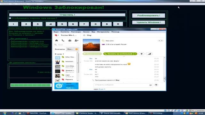Click keypad digit 7 on the locker

(84, 24)
